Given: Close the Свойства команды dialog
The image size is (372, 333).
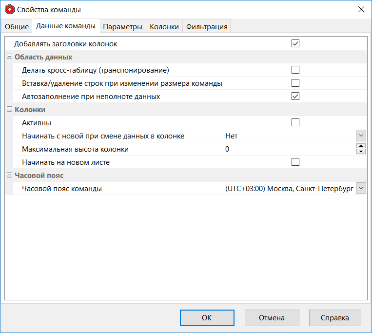Looking at the screenshot, I should click(361, 9).
